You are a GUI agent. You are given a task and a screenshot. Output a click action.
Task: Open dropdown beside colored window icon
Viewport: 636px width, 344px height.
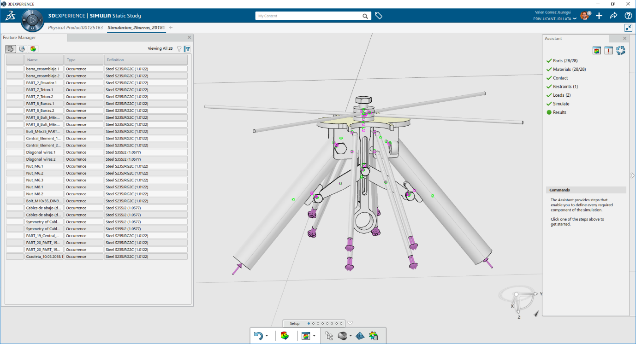(x=314, y=336)
